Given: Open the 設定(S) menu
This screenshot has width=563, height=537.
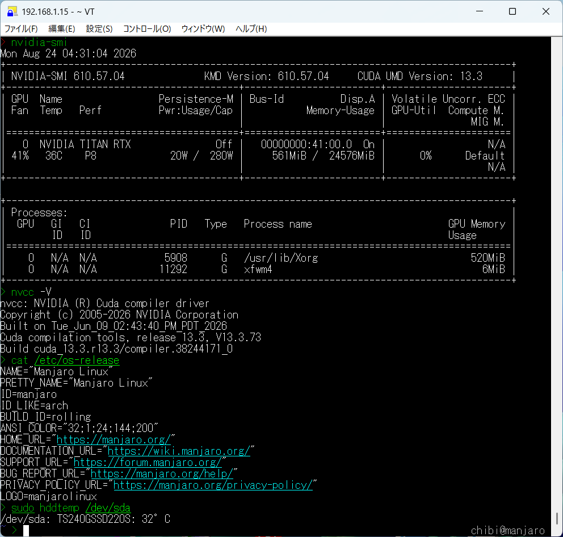Looking at the screenshot, I should click(99, 29).
